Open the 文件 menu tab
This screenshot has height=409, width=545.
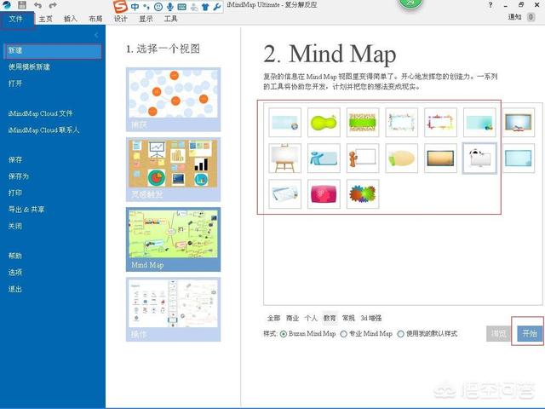click(x=16, y=18)
